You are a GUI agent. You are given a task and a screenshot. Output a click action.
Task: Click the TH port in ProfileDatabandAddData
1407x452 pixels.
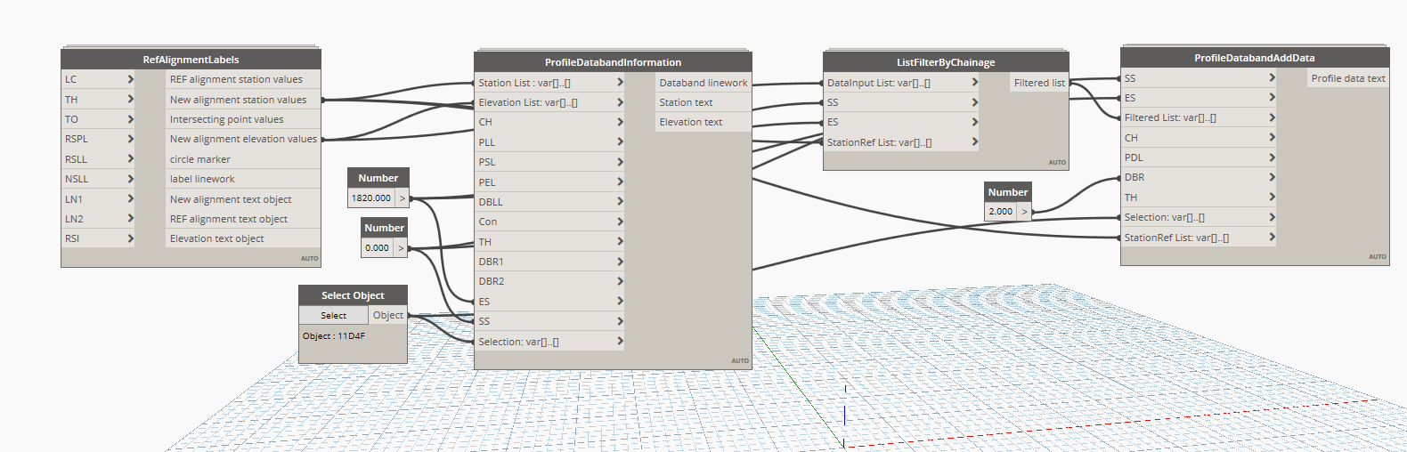[x=1199, y=198]
